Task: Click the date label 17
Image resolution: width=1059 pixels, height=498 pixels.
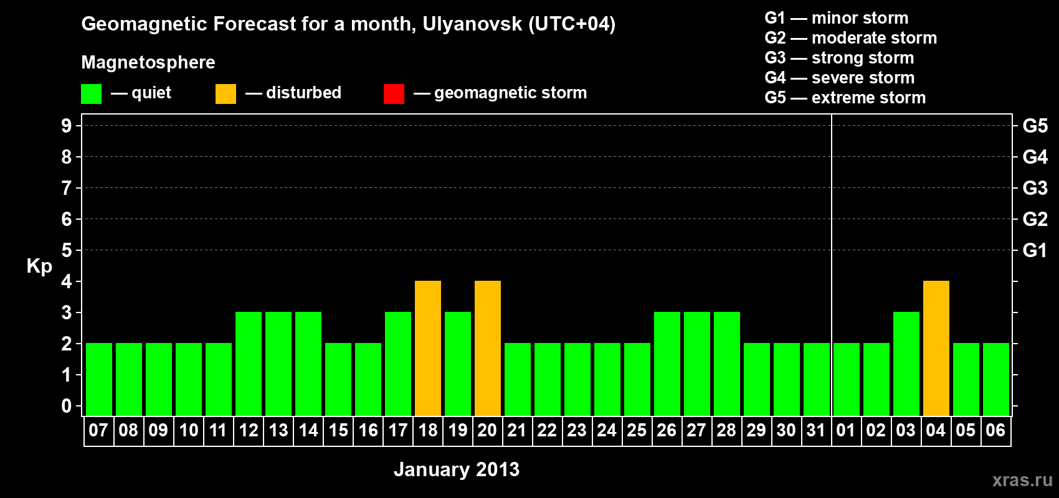Action: (x=397, y=430)
